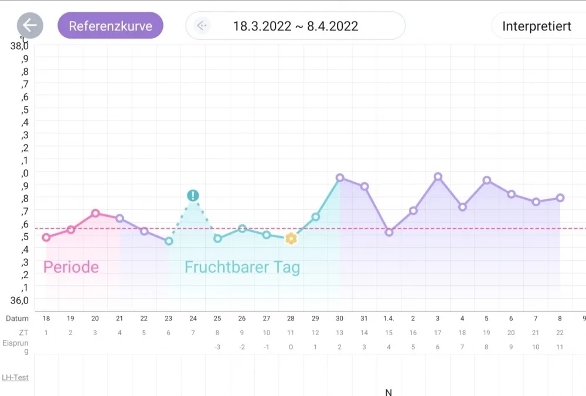586x396 pixels.
Task: Tap the N entry in LH-Test row
Action: (x=389, y=392)
